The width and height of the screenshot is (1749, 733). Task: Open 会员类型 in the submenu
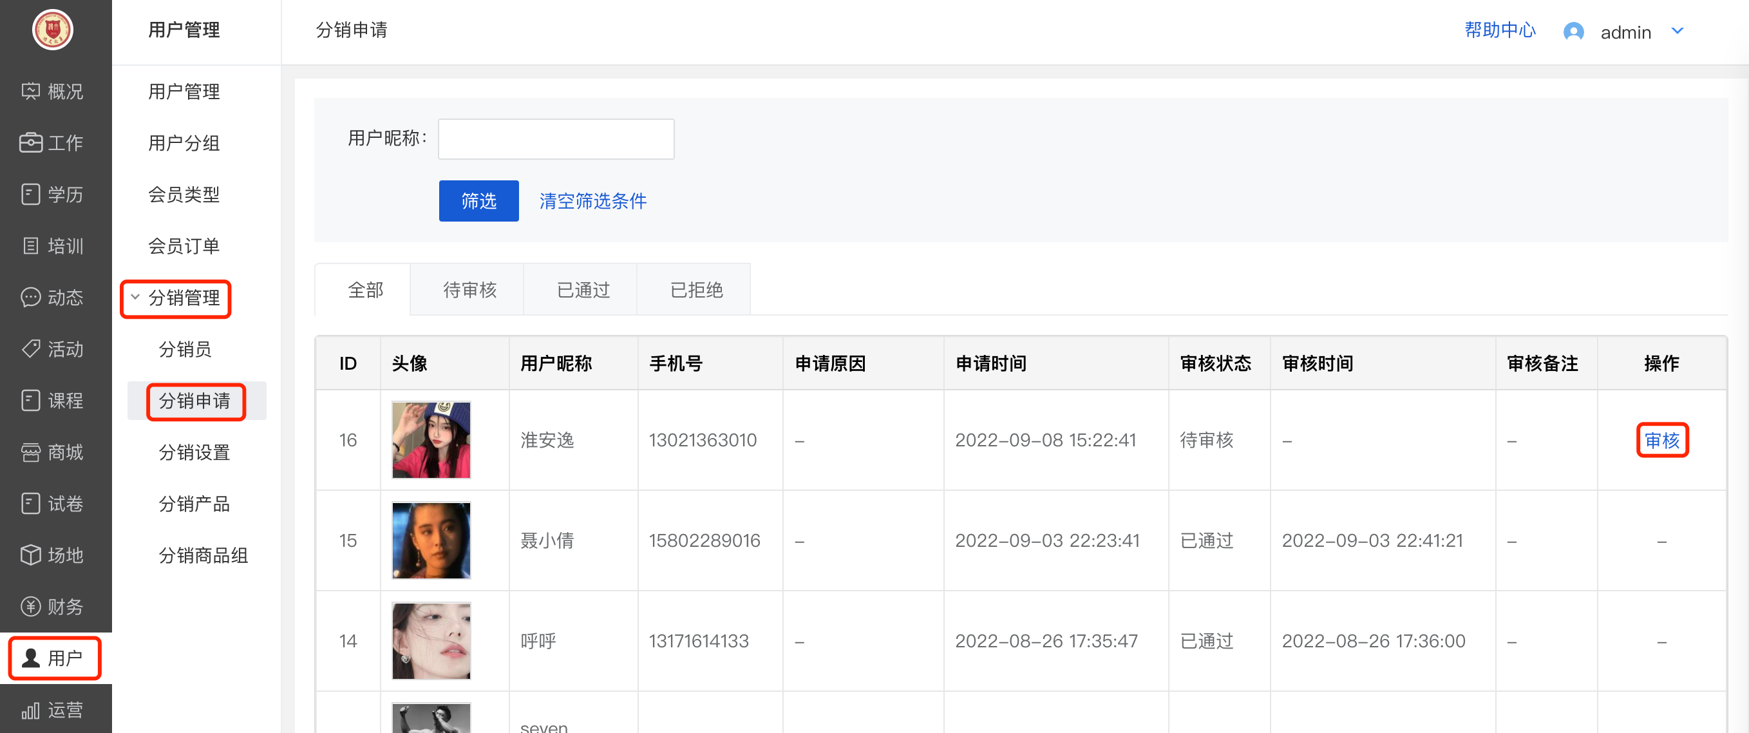184,195
